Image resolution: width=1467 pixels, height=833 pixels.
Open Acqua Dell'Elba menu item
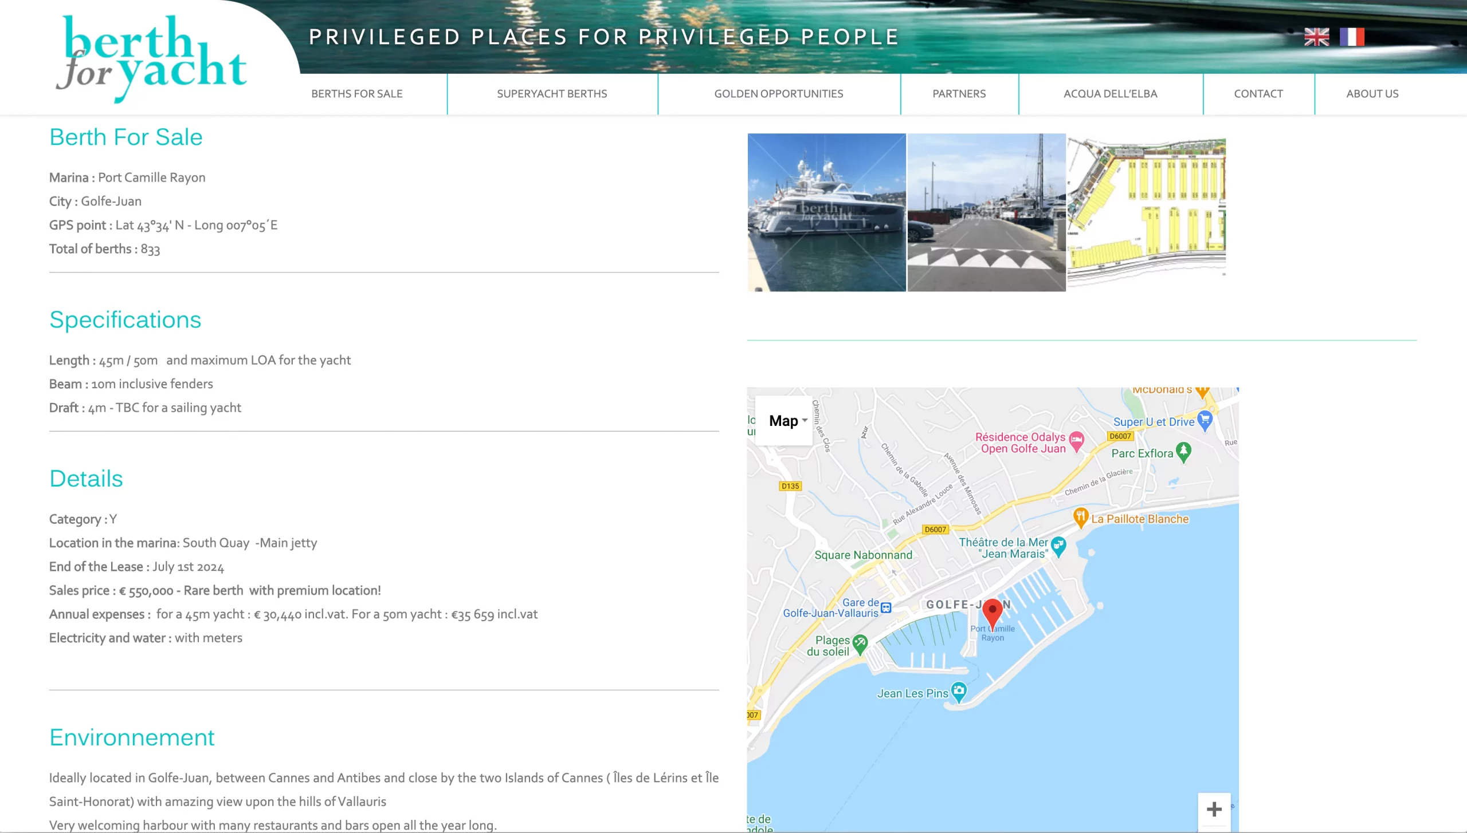pos(1110,94)
